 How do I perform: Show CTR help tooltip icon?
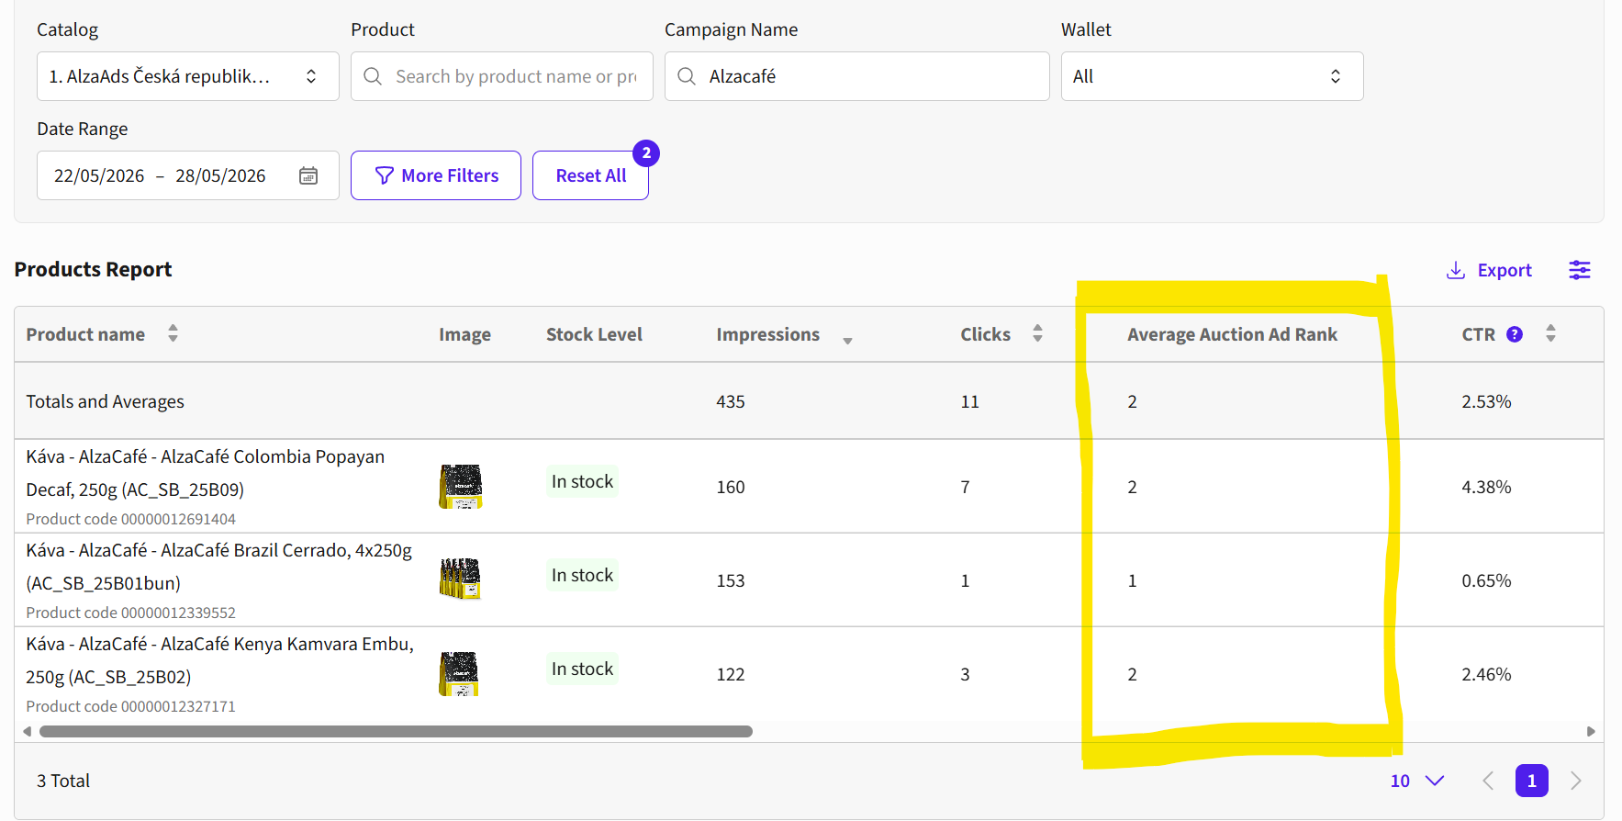pyautogui.click(x=1515, y=334)
